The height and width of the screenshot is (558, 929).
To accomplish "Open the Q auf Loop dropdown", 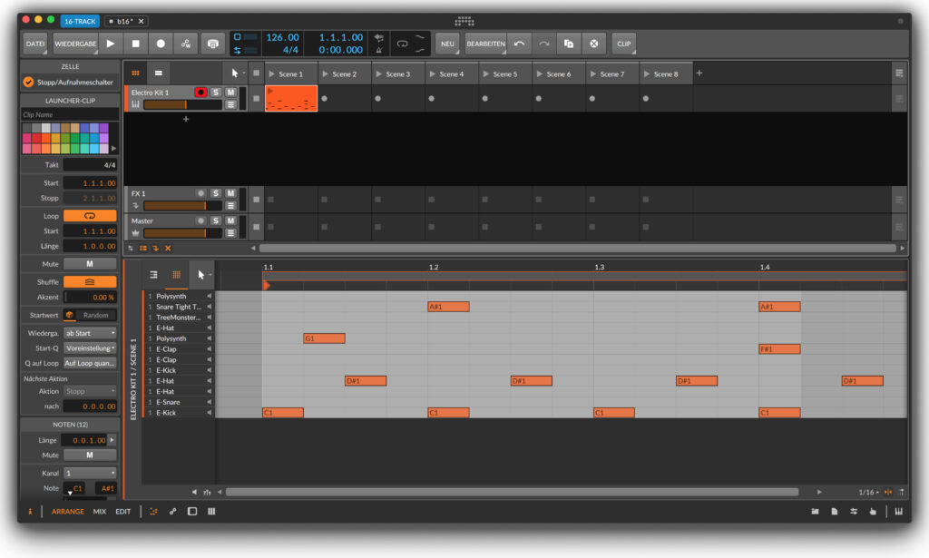I will point(90,363).
